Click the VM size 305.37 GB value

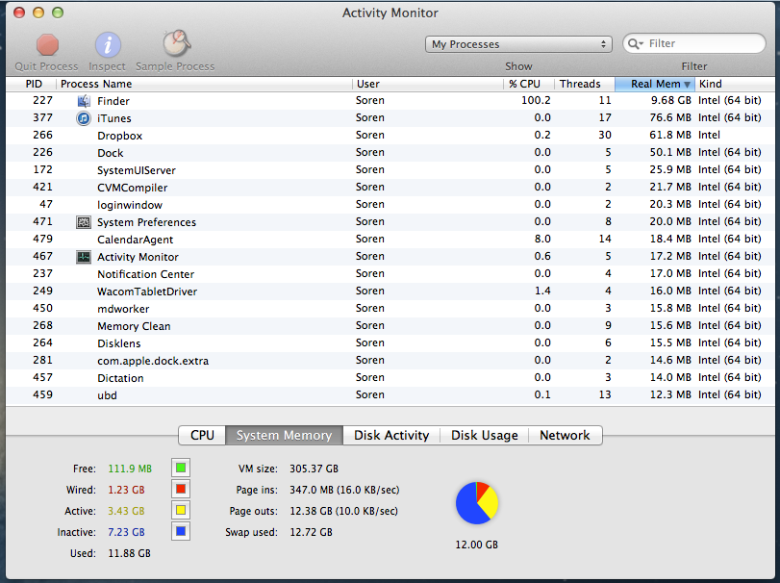[314, 469]
